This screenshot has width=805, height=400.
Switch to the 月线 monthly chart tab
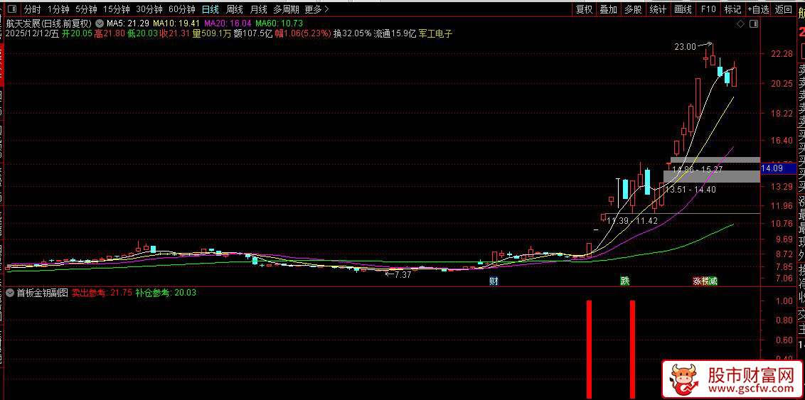click(x=258, y=9)
